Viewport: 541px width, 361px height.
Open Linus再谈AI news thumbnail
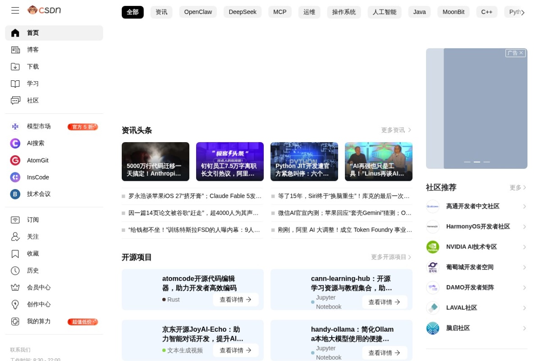(x=379, y=162)
